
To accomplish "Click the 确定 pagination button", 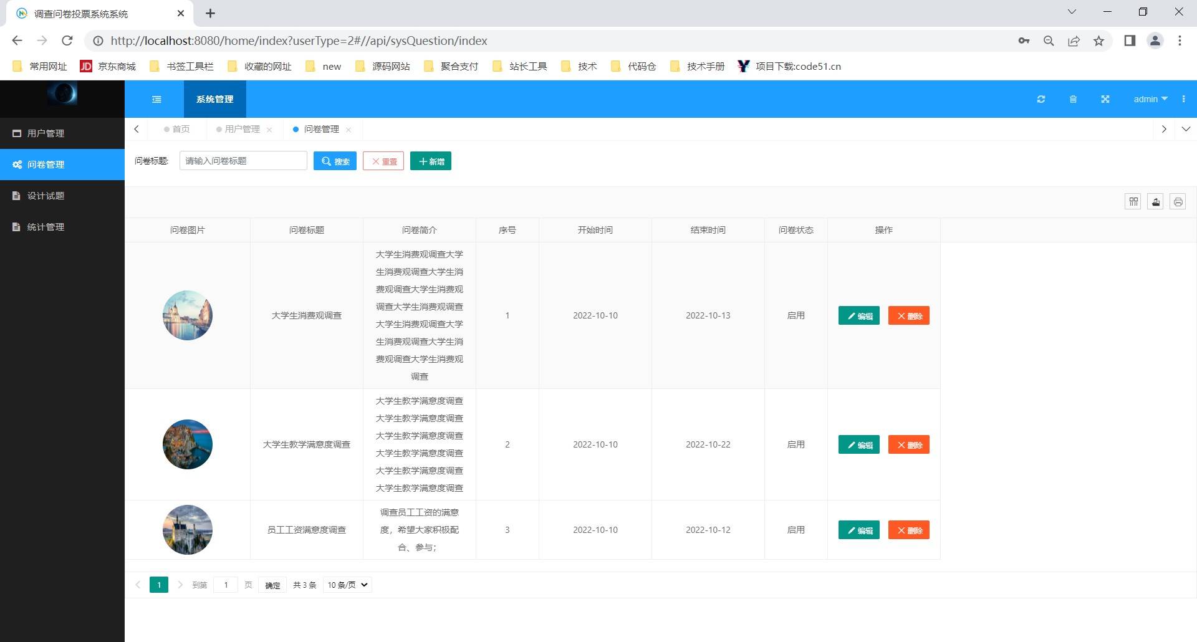I will pos(272,585).
